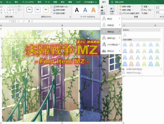Apply the blue WordArt A style
The height and width of the screenshot is (124, 164).
(85, 10)
